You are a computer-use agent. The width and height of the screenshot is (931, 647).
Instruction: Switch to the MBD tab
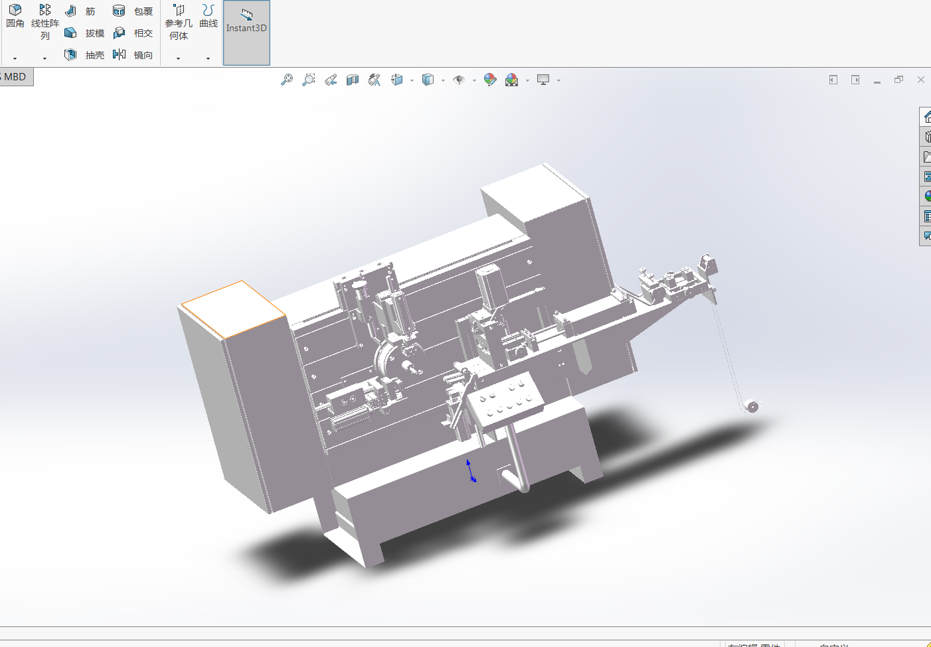coord(15,77)
